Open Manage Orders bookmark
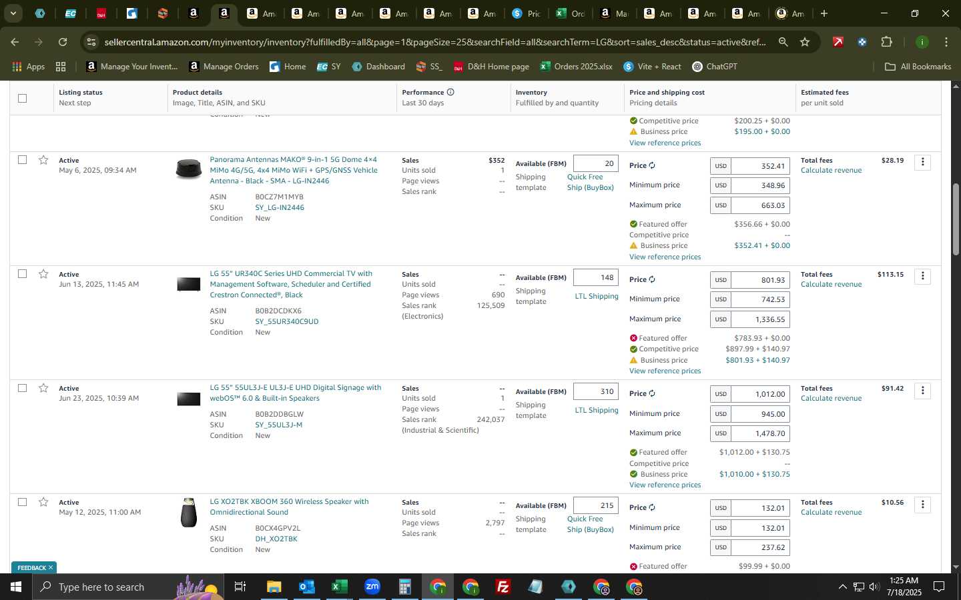The width and height of the screenshot is (961, 600). click(x=224, y=67)
